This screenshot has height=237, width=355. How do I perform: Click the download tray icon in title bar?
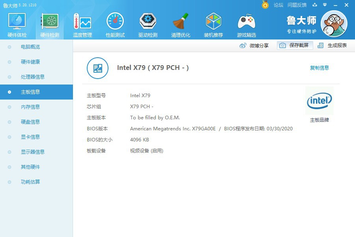315,4
